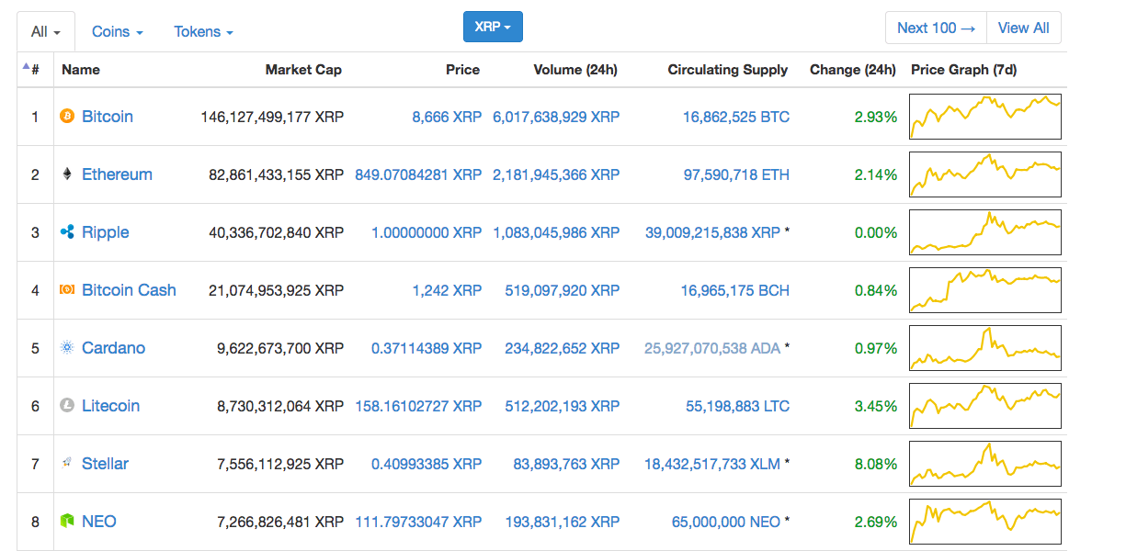The image size is (1126, 551).
Task: Click Ripple volume 1,083,045,986 XRP
Action: (556, 232)
